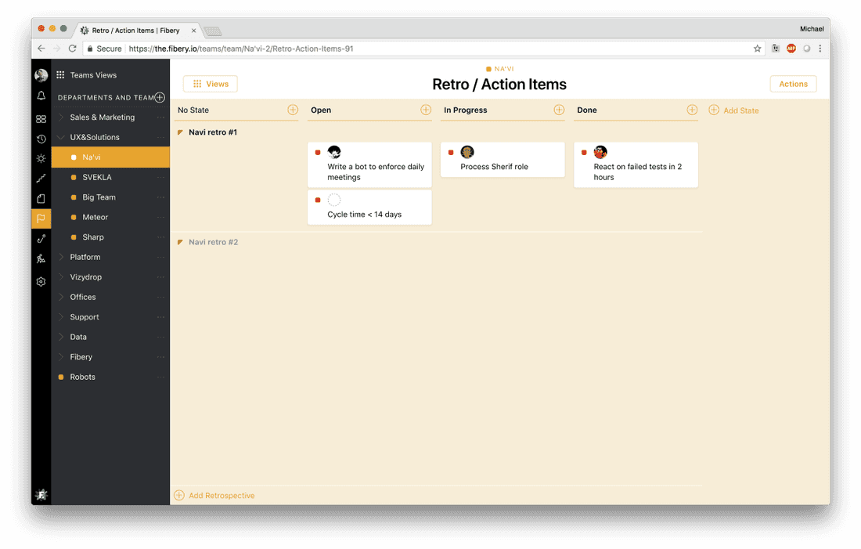Click the bookmark star in the address bar
861x549 pixels.
coord(757,49)
